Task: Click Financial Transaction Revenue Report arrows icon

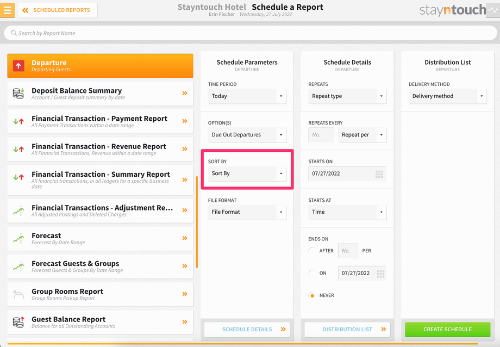Action: [x=18, y=149]
